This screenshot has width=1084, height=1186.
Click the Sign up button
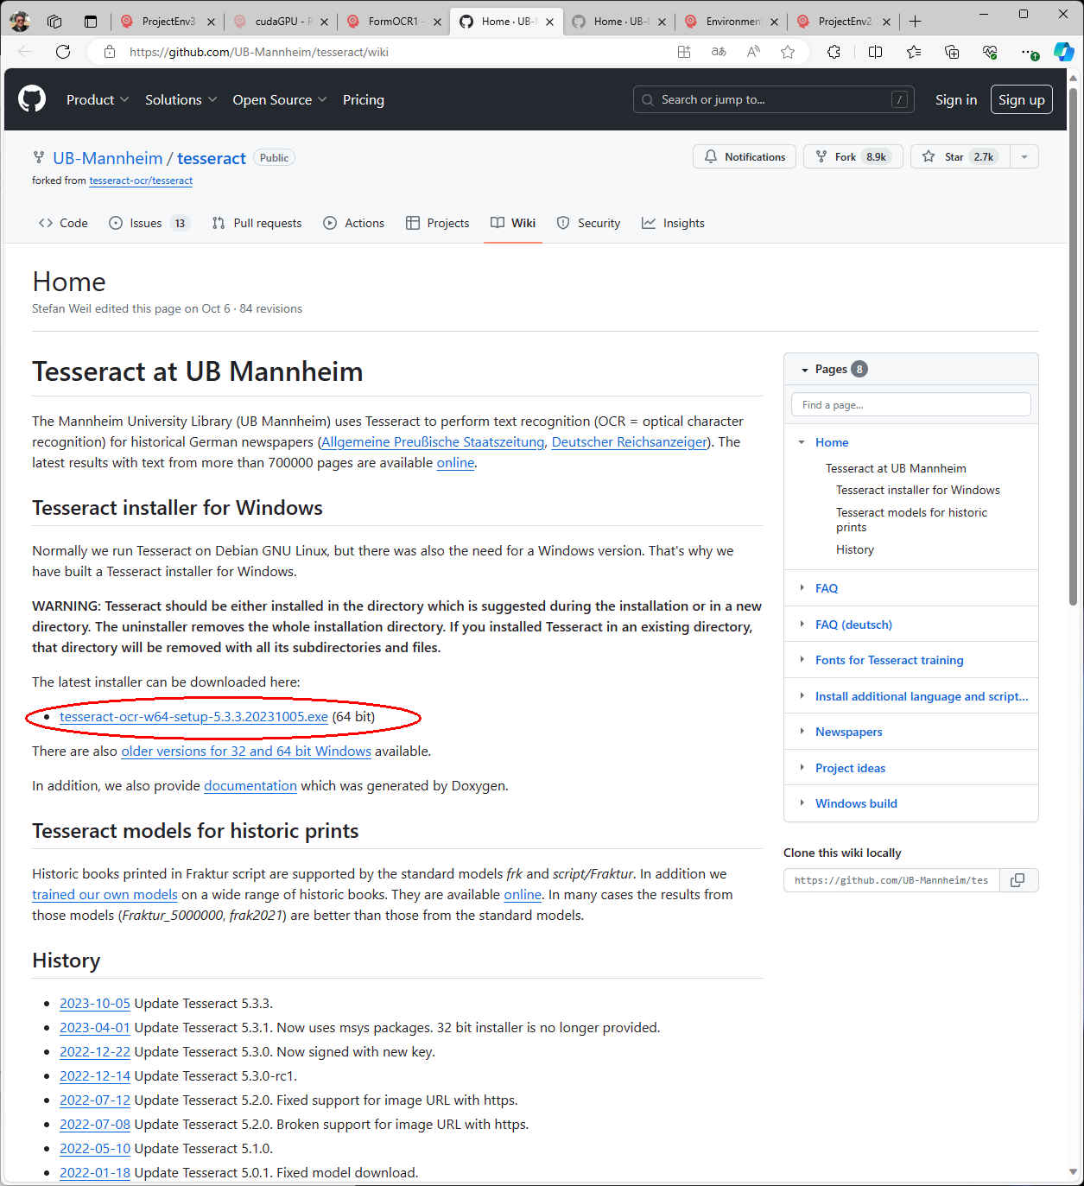pyautogui.click(x=1021, y=99)
